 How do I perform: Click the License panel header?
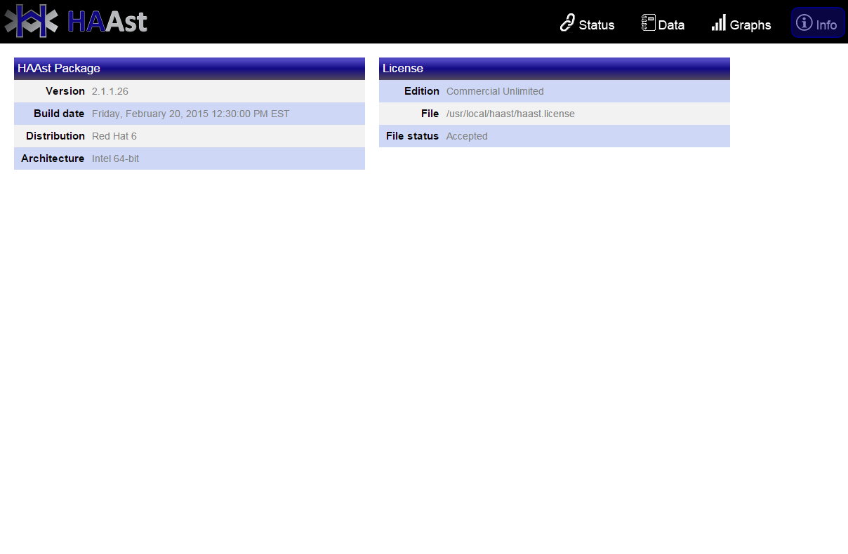tap(555, 69)
